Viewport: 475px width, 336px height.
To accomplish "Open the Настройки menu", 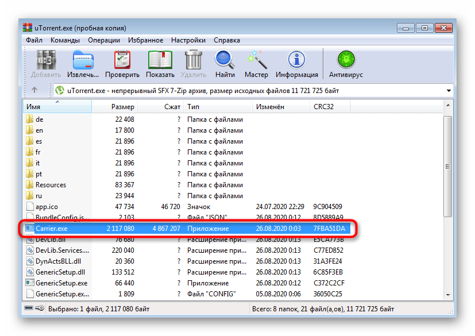I will [x=188, y=40].
